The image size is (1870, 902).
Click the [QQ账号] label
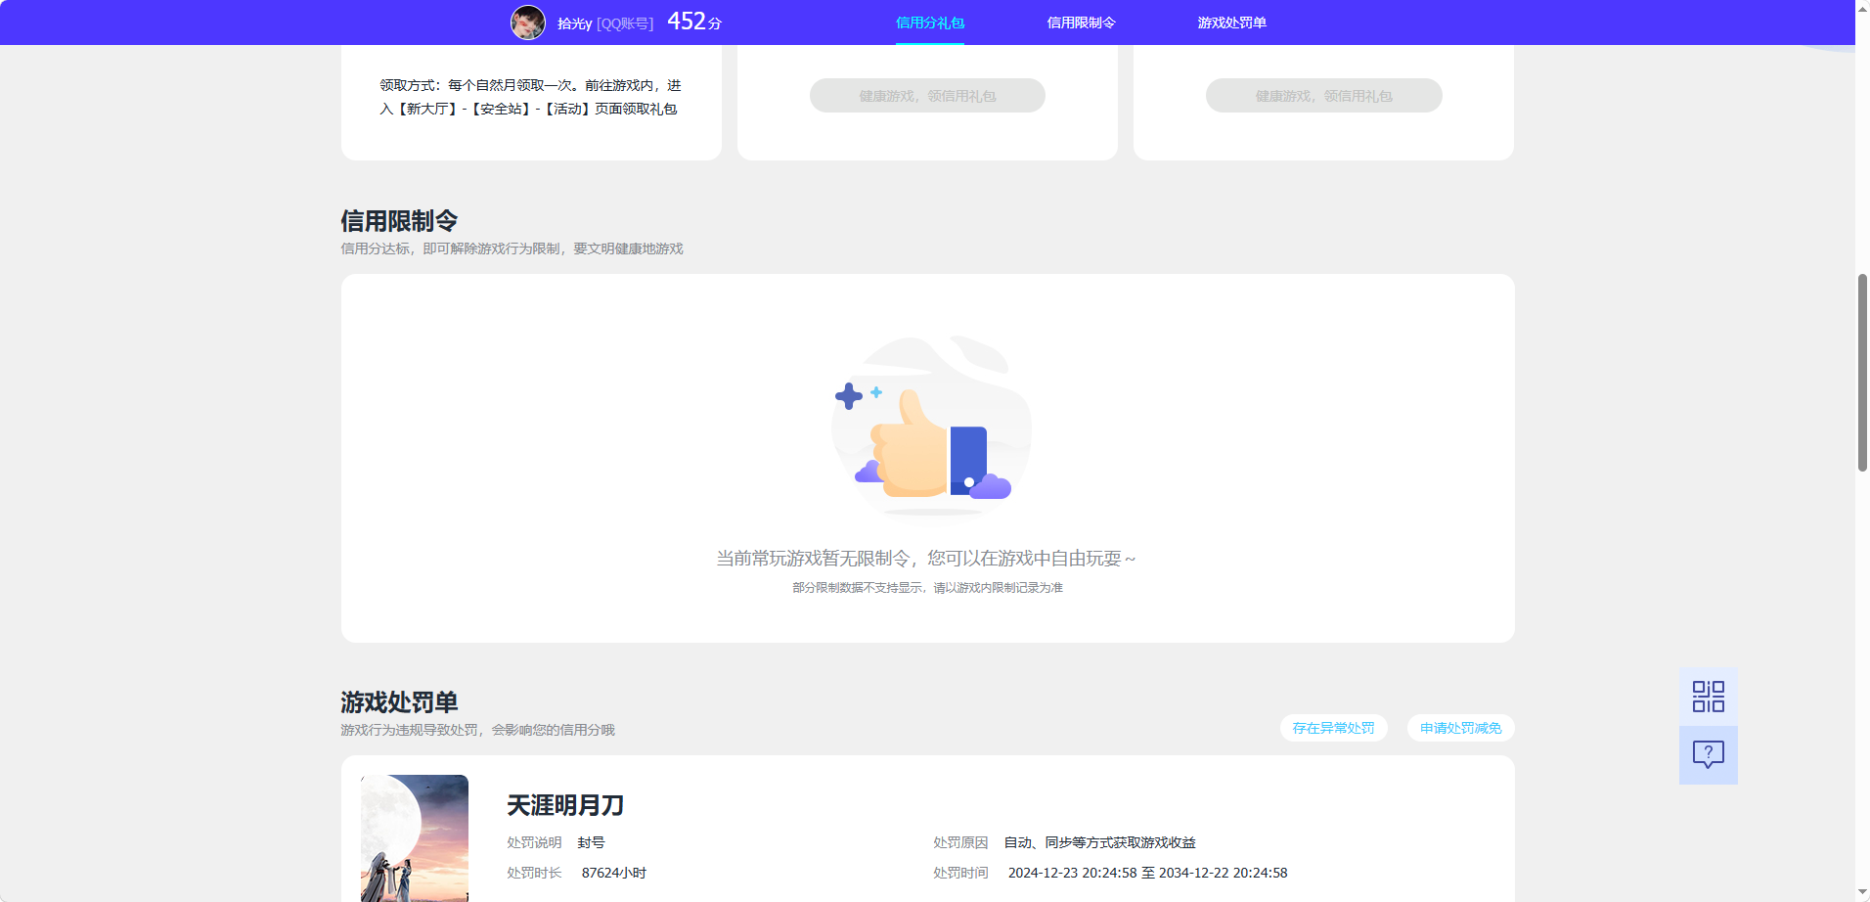(x=625, y=23)
